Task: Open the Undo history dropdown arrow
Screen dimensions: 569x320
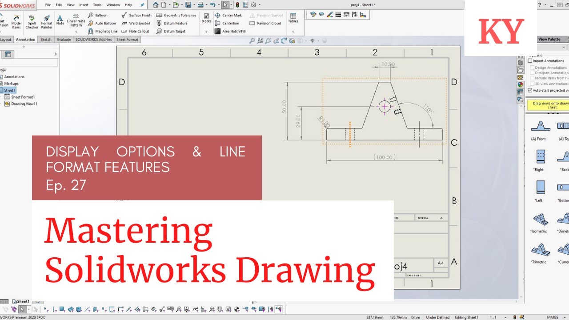Action: tap(219, 5)
